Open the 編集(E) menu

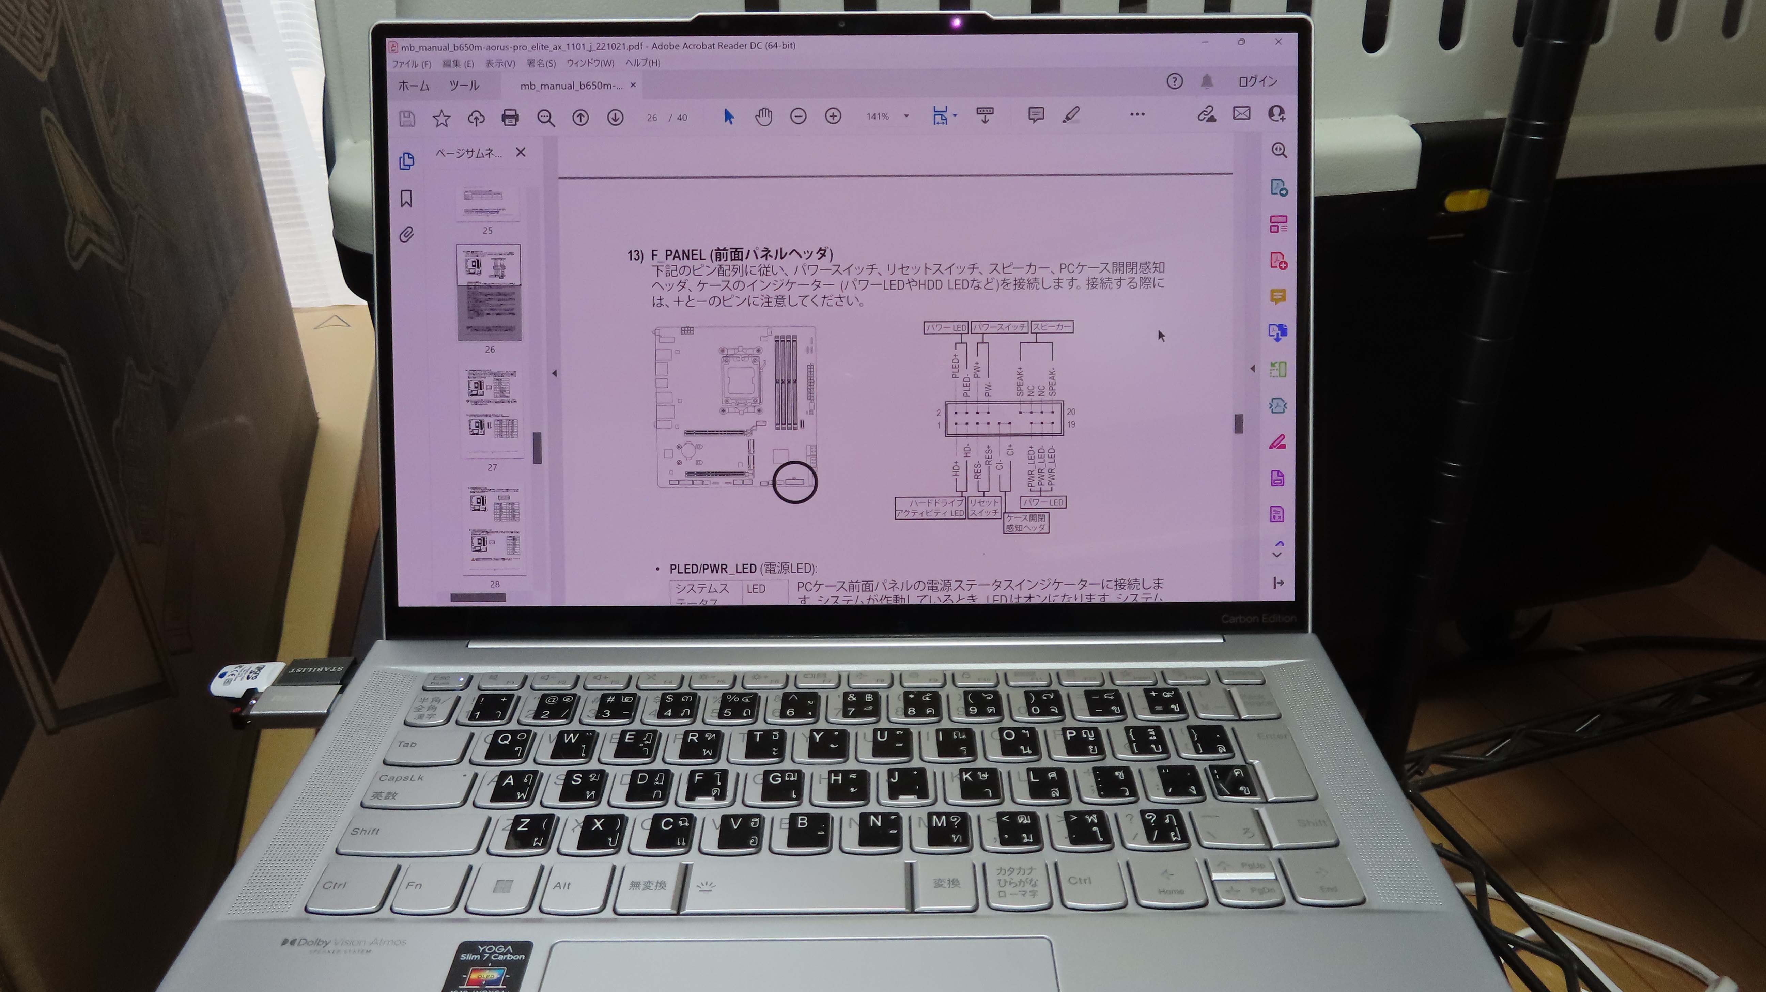458,64
